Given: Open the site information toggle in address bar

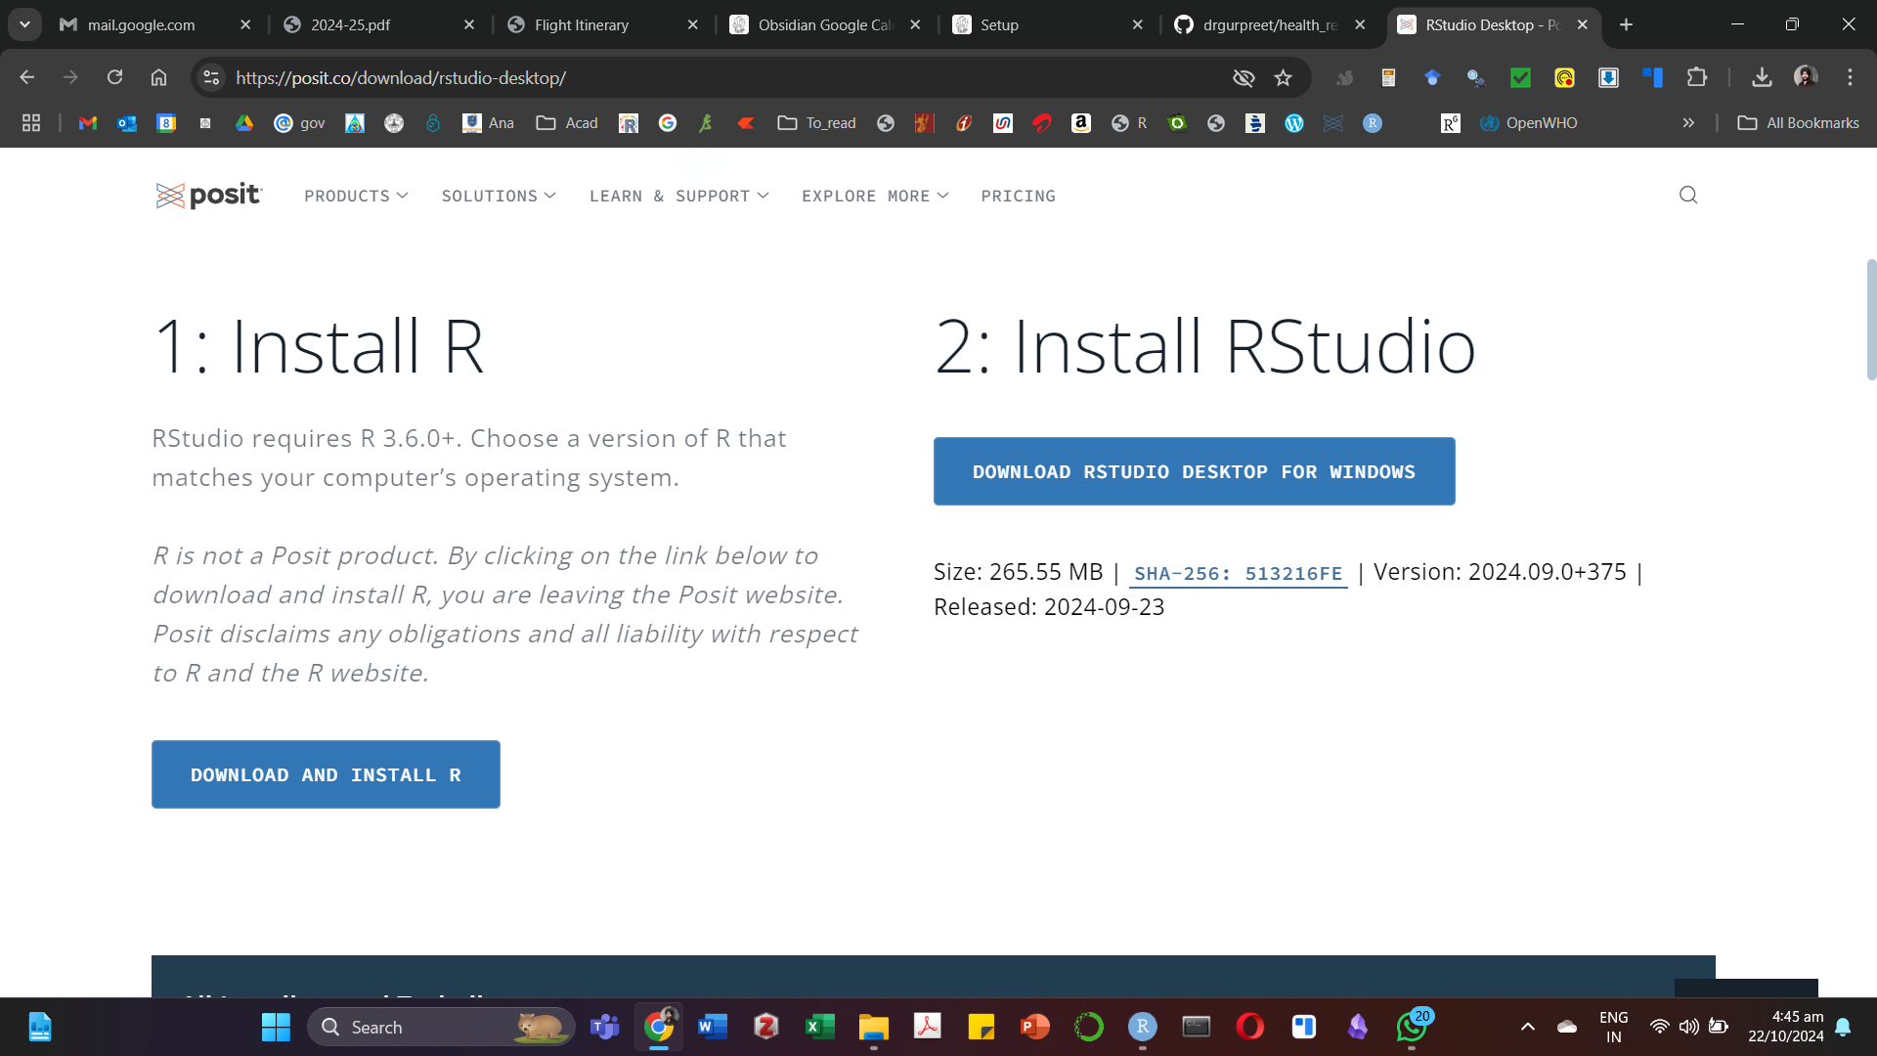Looking at the screenshot, I should 211,78.
